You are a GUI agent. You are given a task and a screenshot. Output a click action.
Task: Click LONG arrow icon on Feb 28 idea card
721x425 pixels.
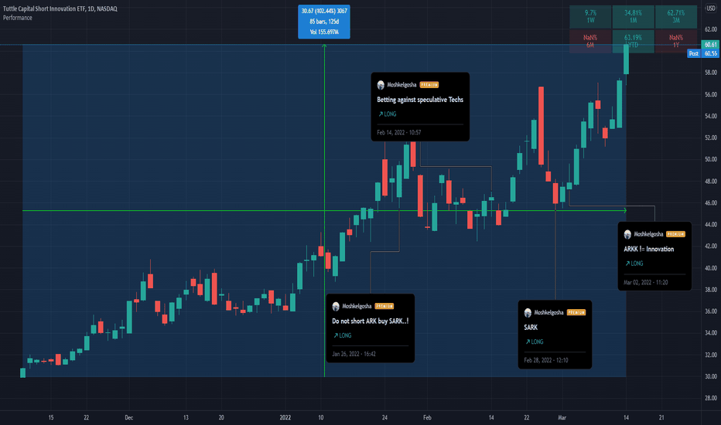coord(528,342)
